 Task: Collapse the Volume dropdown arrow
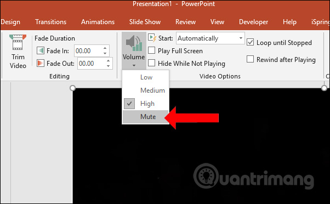click(x=134, y=65)
